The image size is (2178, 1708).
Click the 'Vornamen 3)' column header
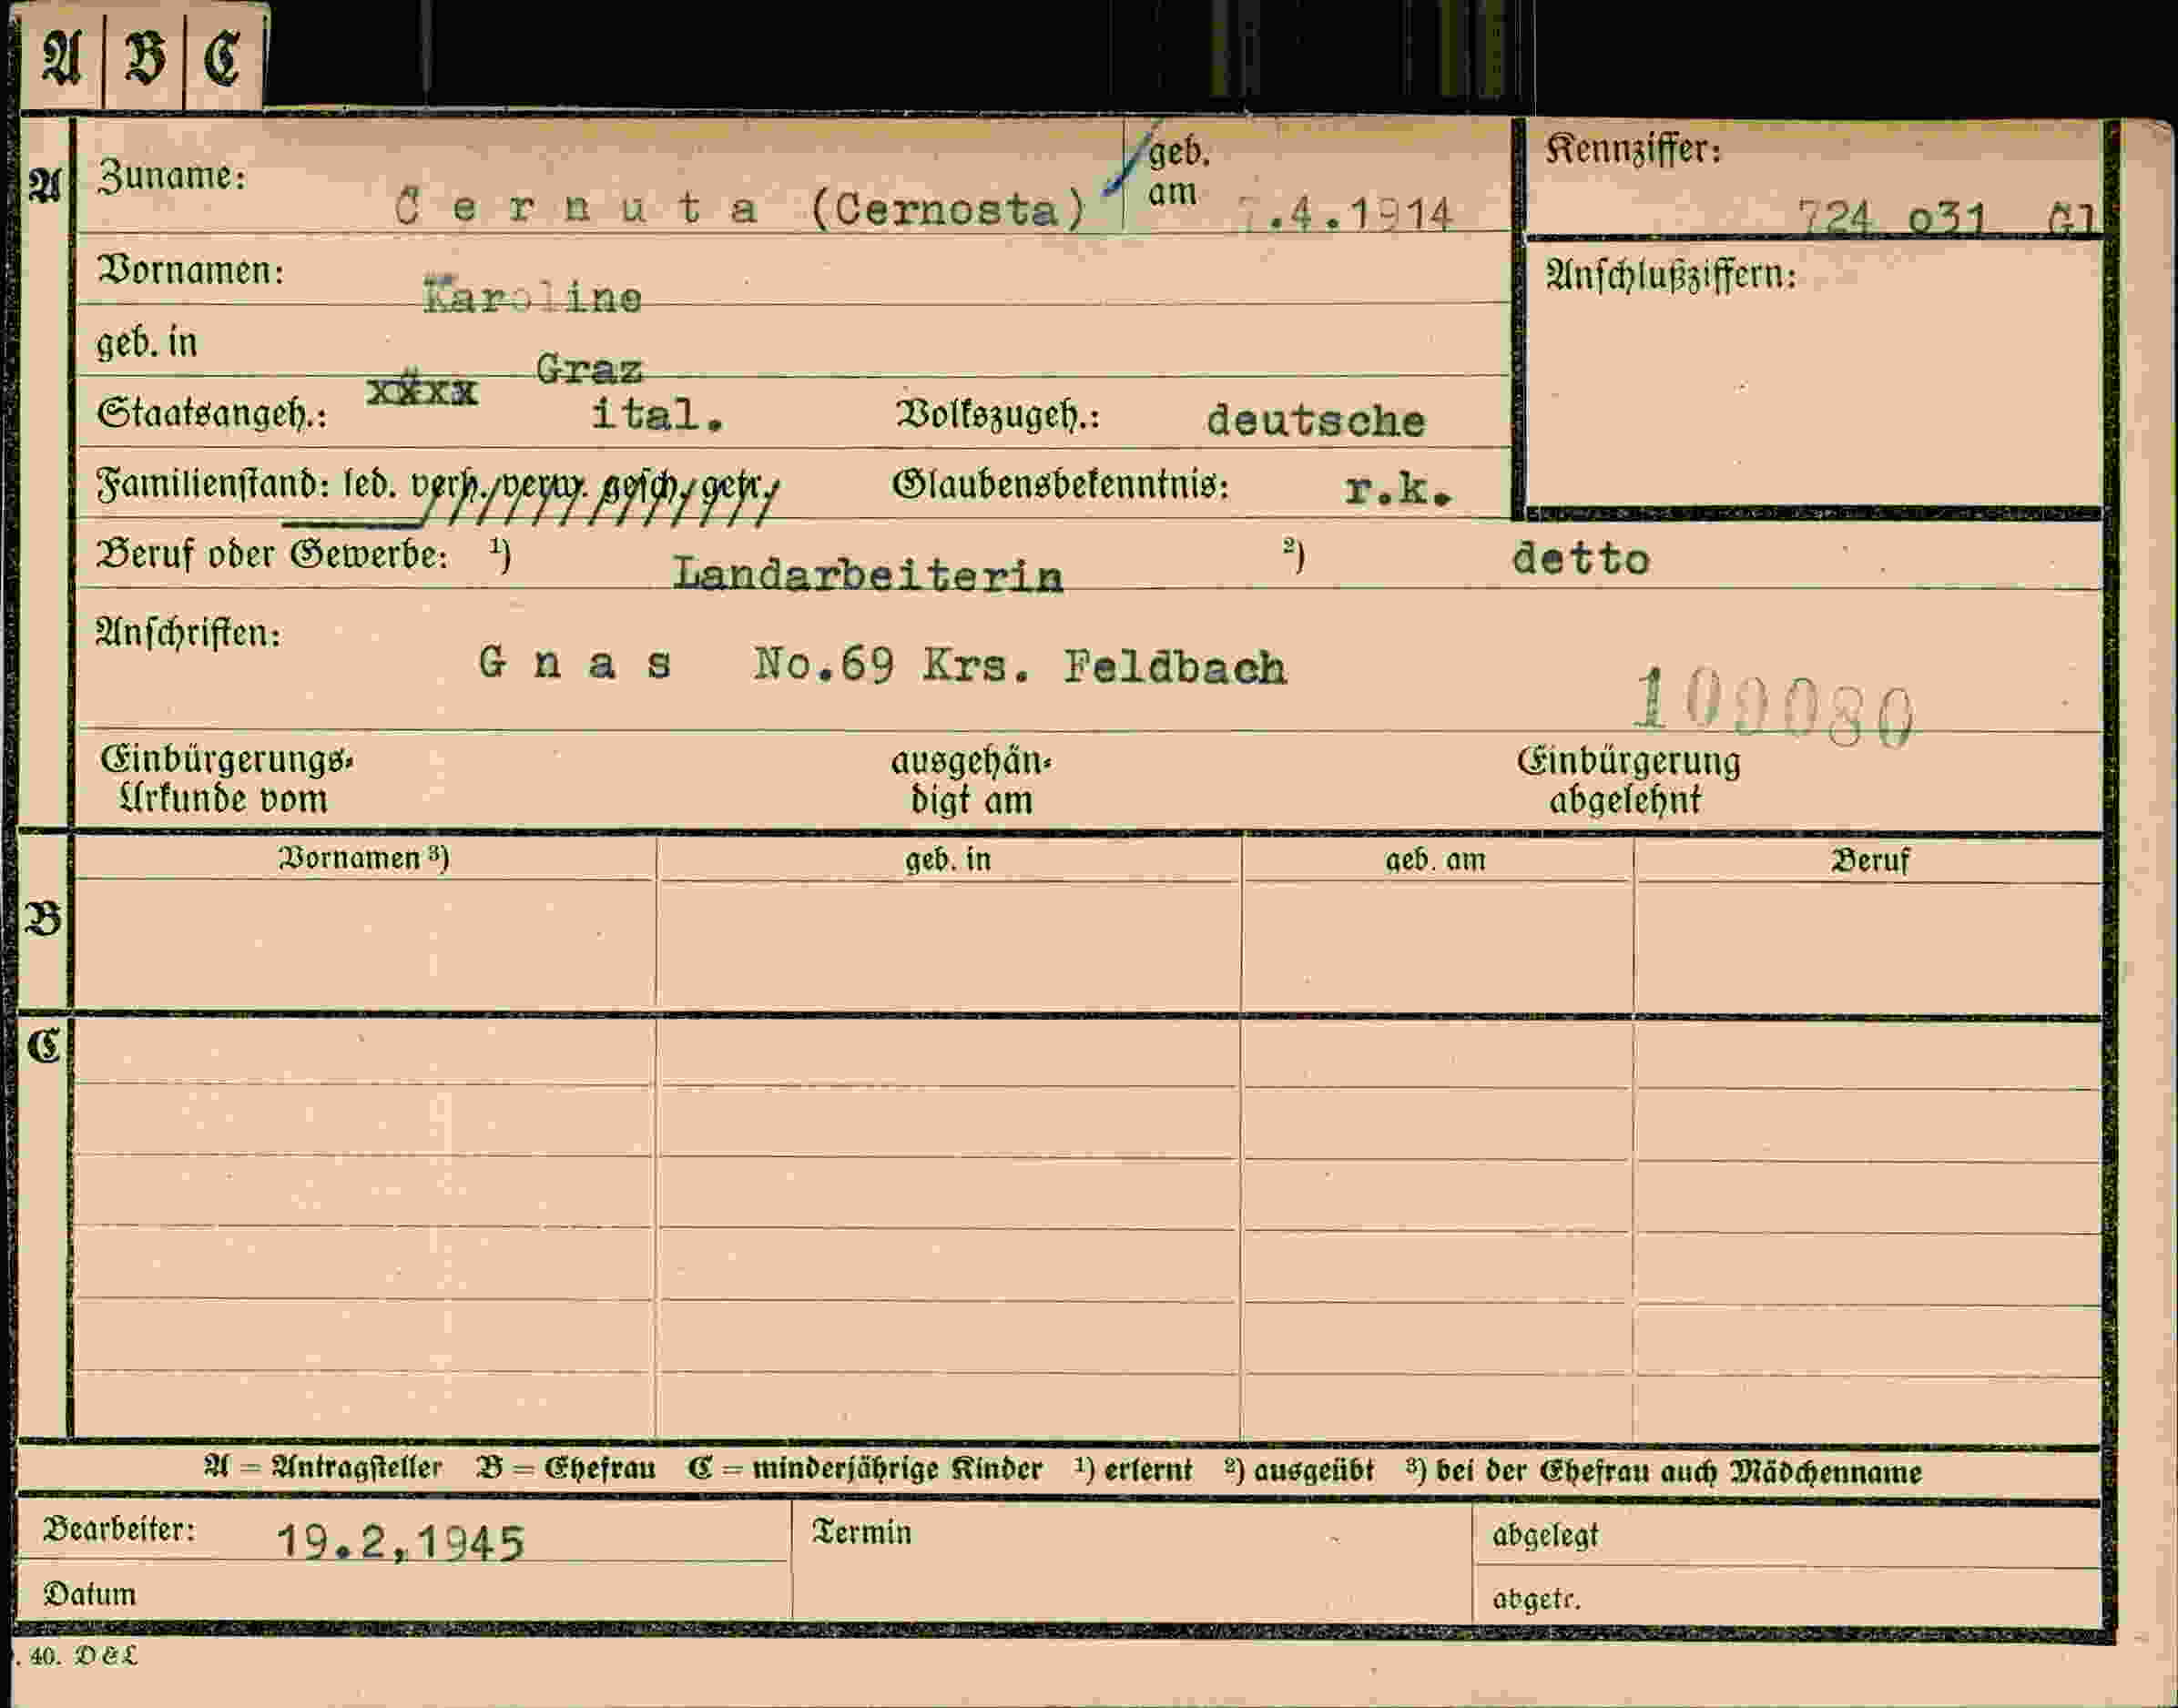[364, 859]
